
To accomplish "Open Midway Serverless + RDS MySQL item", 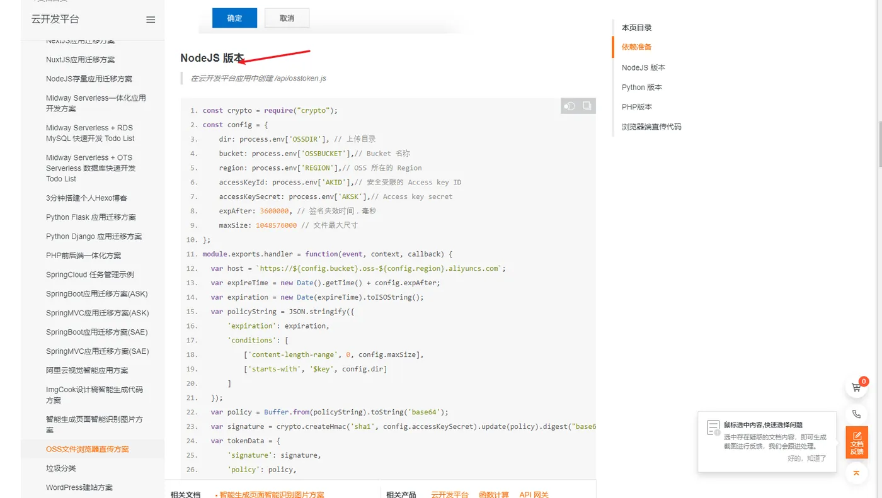I will coord(90,133).
